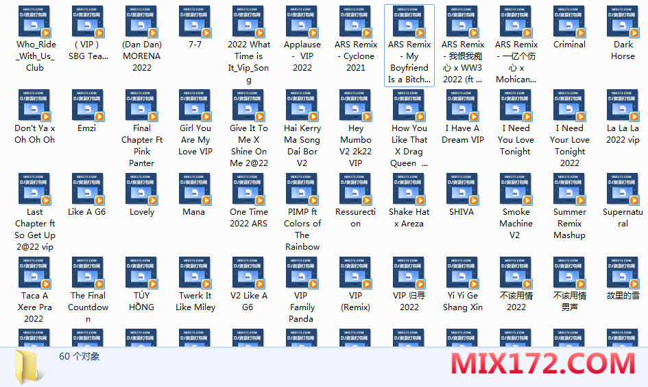Select the VIP (Remix) file icon
This screenshot has height=387, width=648.
pos(355,273)
